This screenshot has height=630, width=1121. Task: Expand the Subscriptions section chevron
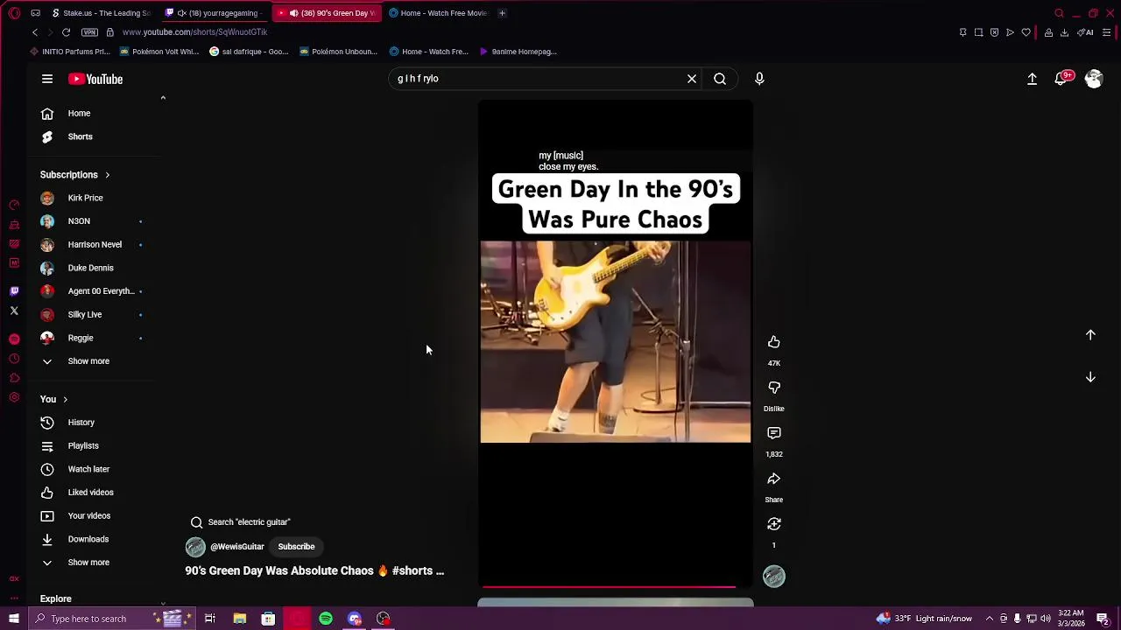coord(107,175)
